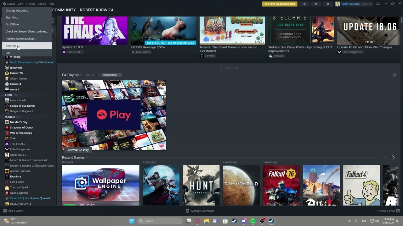Open the Help menu
The width and height of the screenshot is (403, 226).
[51, 4]
